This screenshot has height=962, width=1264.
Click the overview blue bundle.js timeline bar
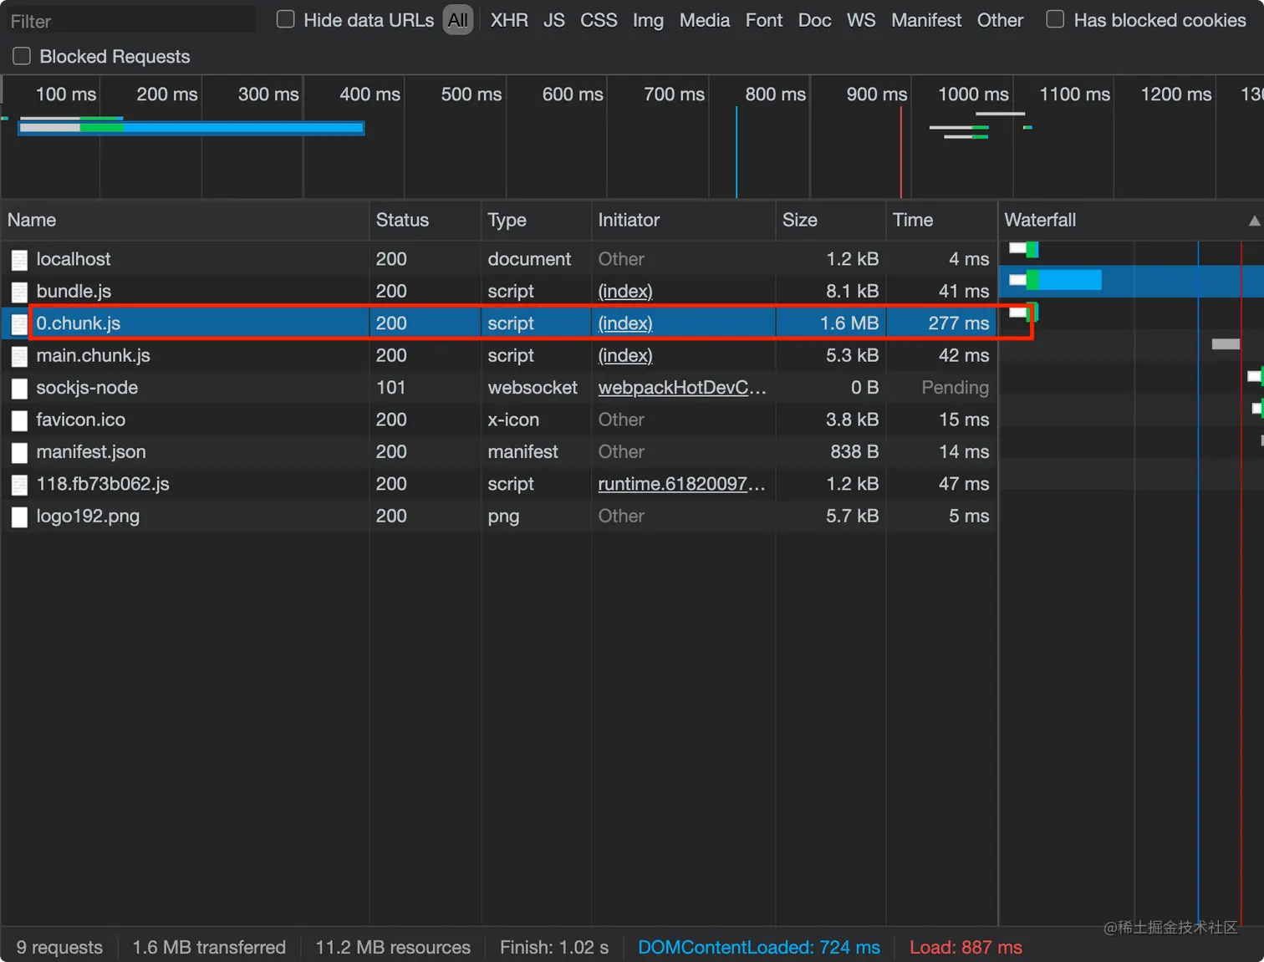point(191,127)
